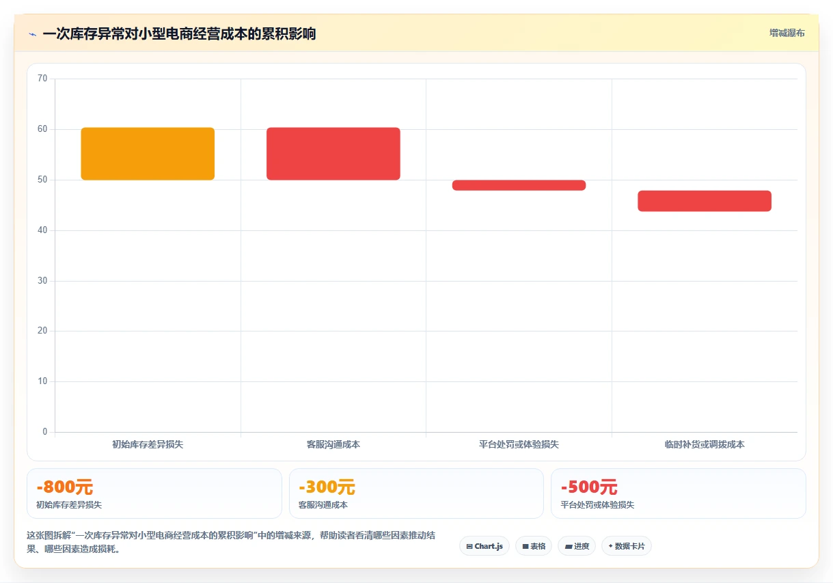This screenshot has height=583, width=833.
Task: Select the 数据卡片 tag
Action: pyautogui.click(x=627, y=546)
